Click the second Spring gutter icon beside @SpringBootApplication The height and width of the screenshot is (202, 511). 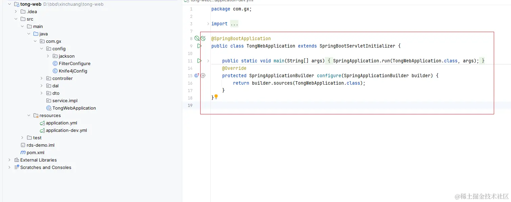tap(203, 38)
